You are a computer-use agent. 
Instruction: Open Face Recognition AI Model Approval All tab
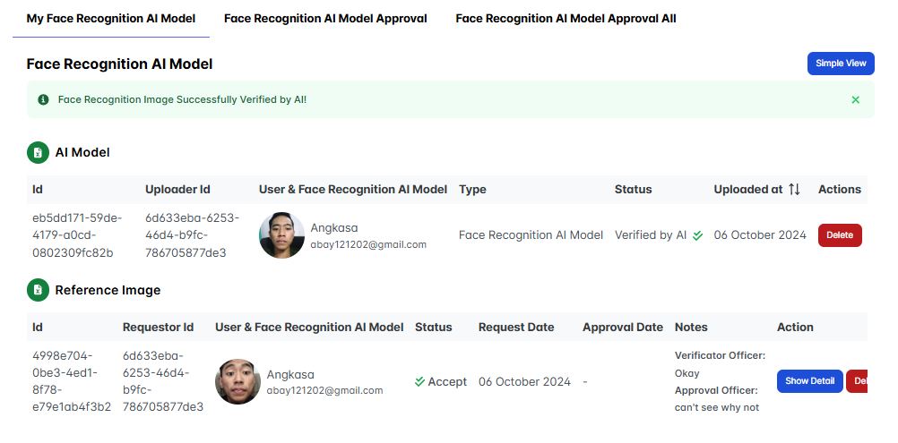click(566, 18)
